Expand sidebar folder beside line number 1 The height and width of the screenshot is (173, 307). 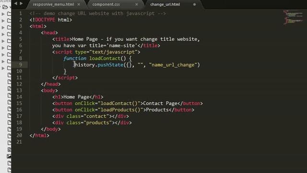(3, 14)
